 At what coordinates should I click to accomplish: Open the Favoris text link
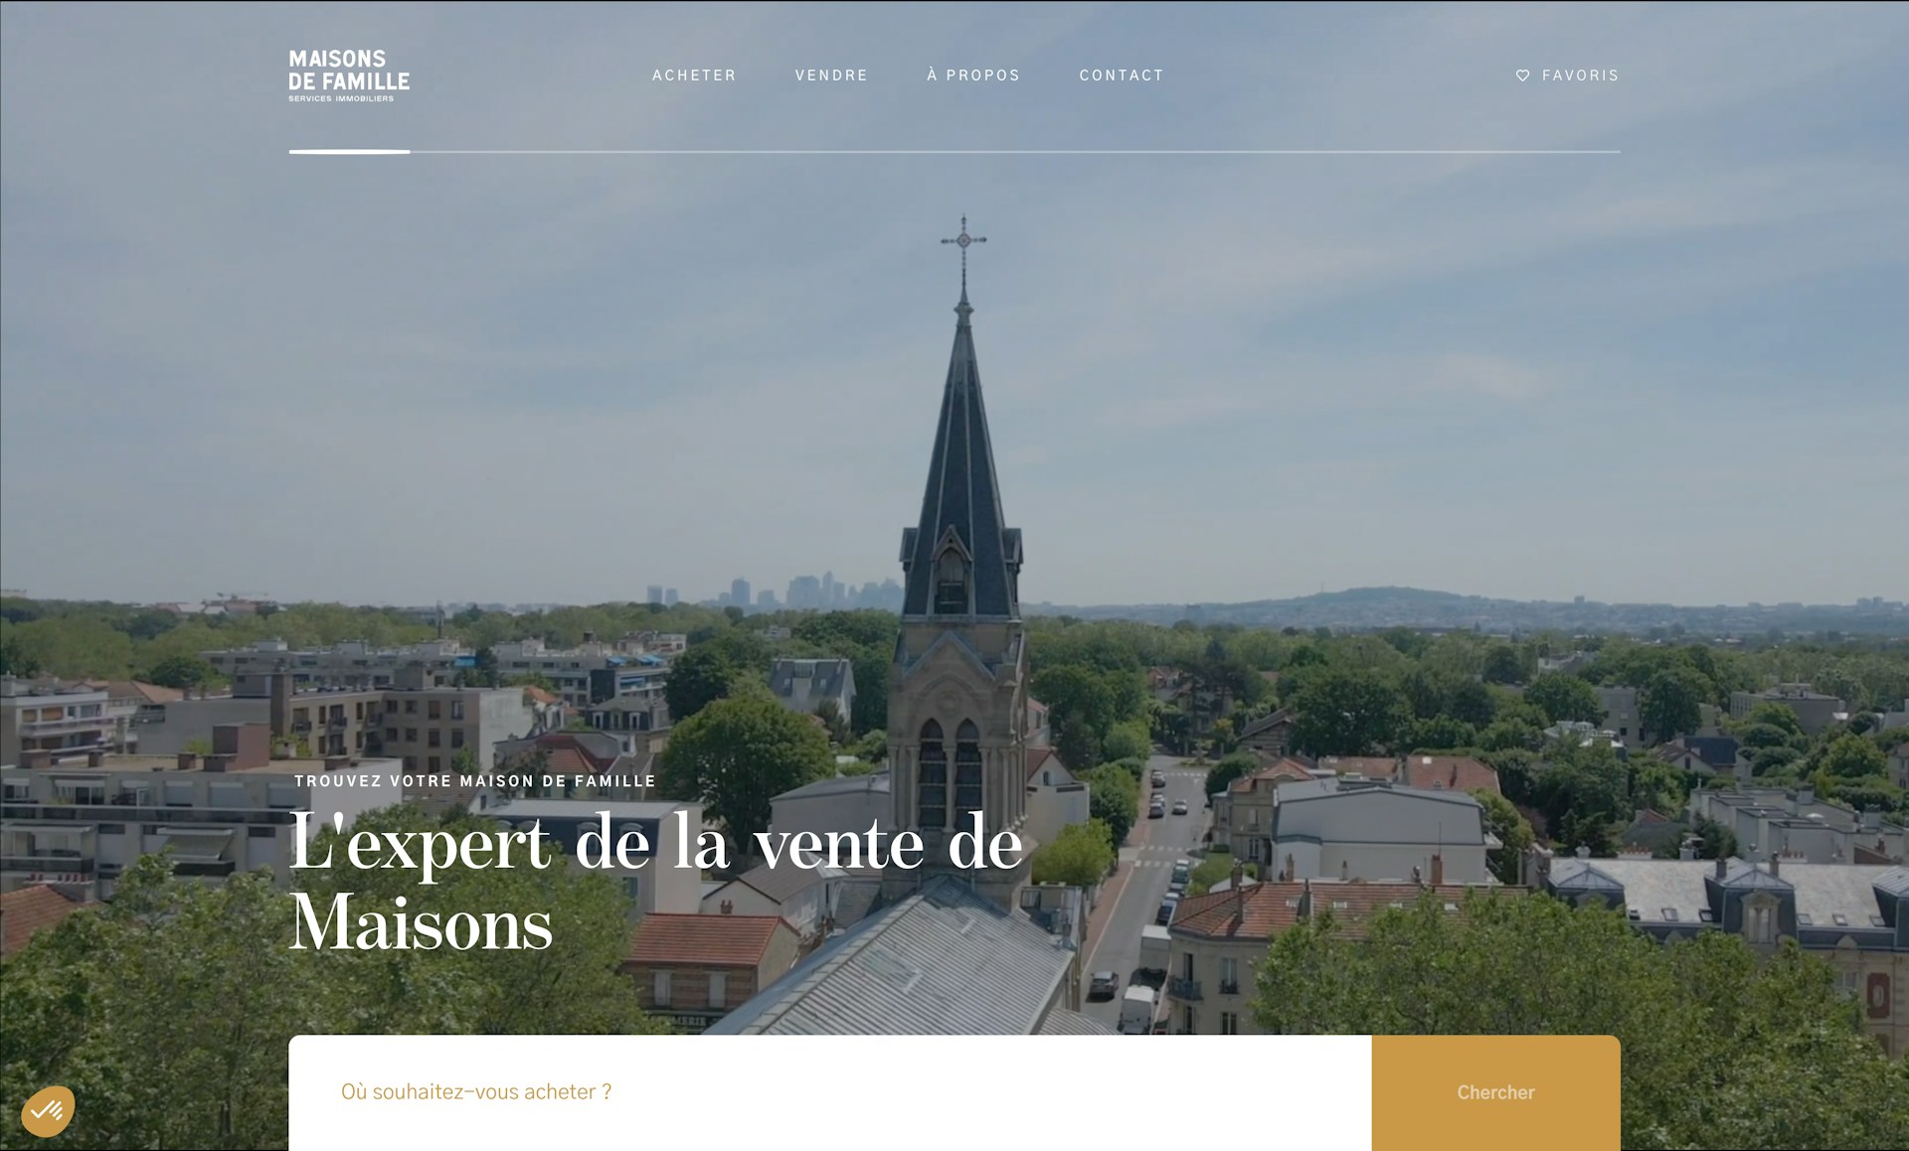click(x=1580, y=76)
